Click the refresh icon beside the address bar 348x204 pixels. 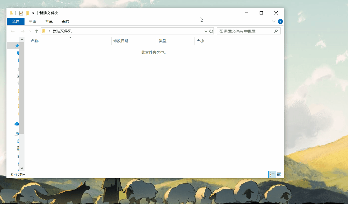tap(212, 31)
